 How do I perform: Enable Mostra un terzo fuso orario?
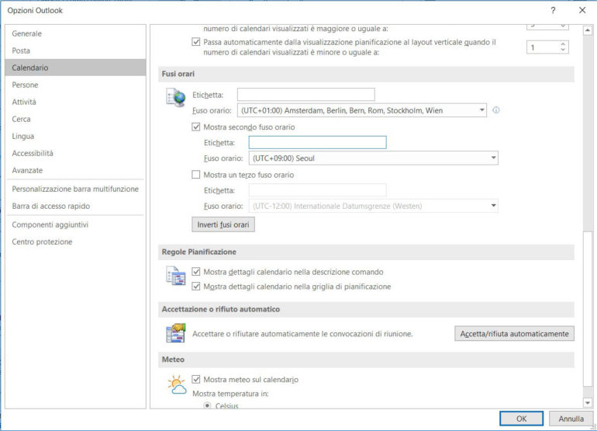point(195,175)
